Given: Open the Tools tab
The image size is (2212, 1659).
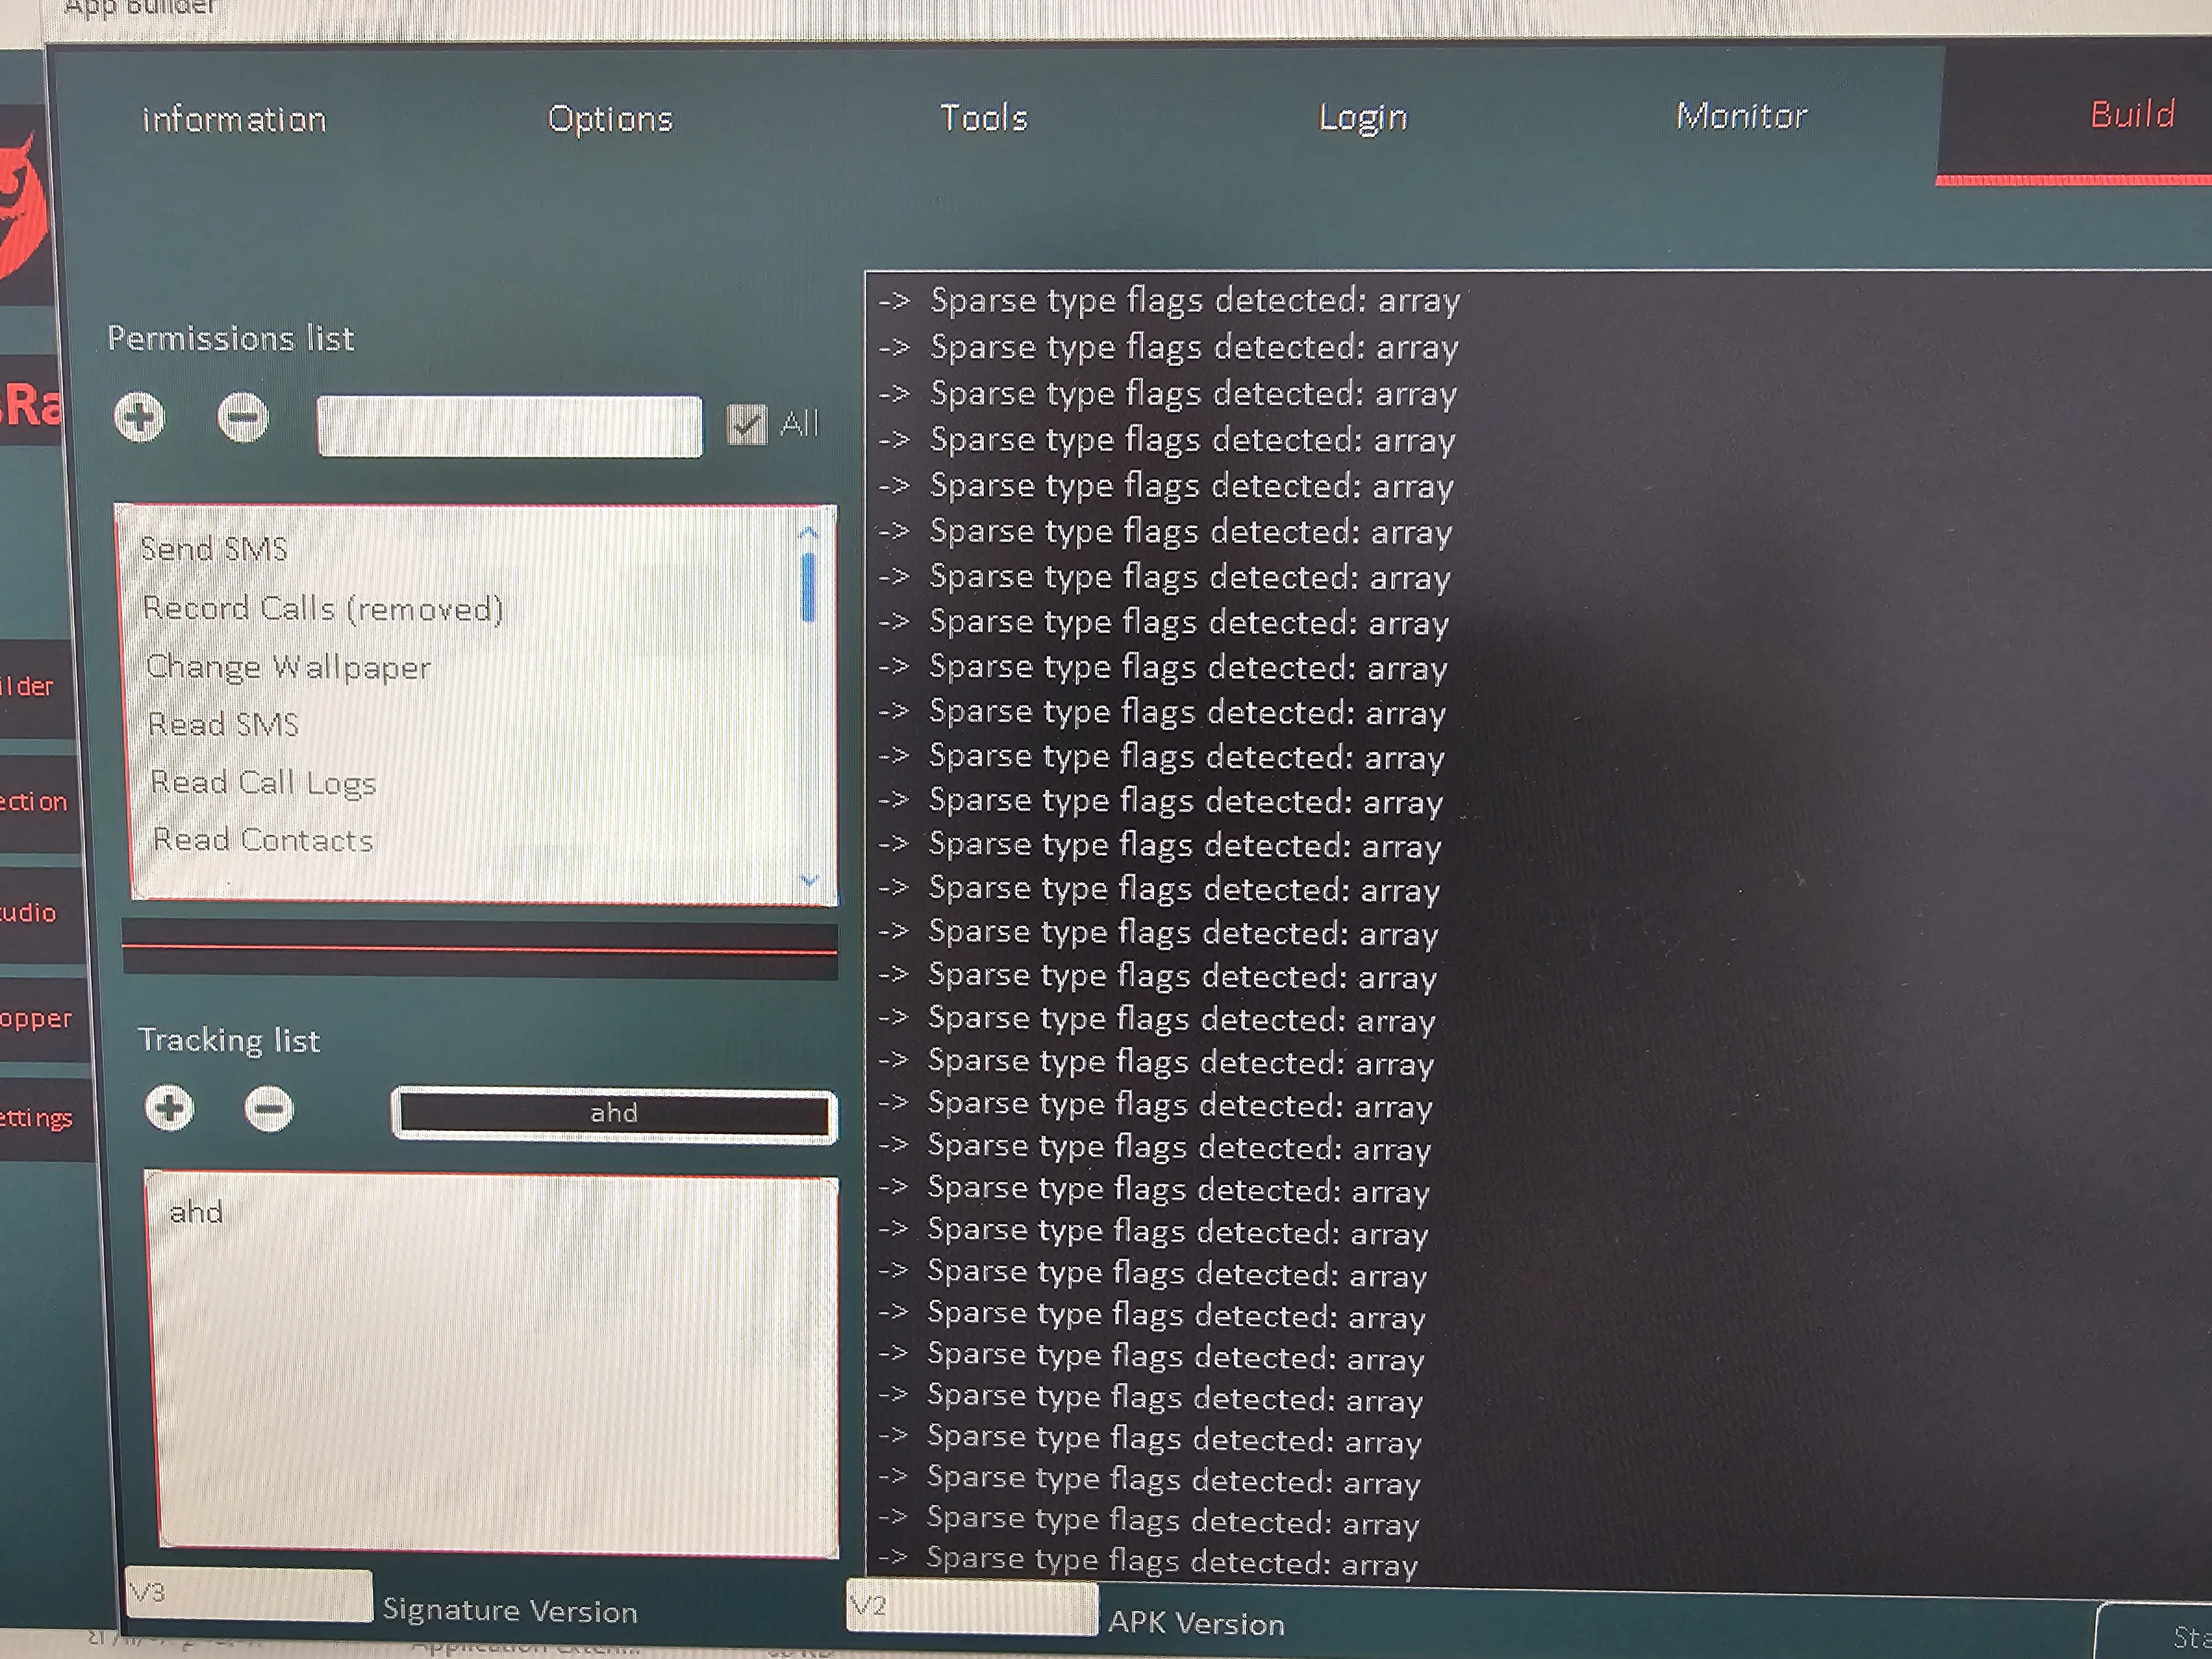Looking at the screenshot, I should 984,118.
